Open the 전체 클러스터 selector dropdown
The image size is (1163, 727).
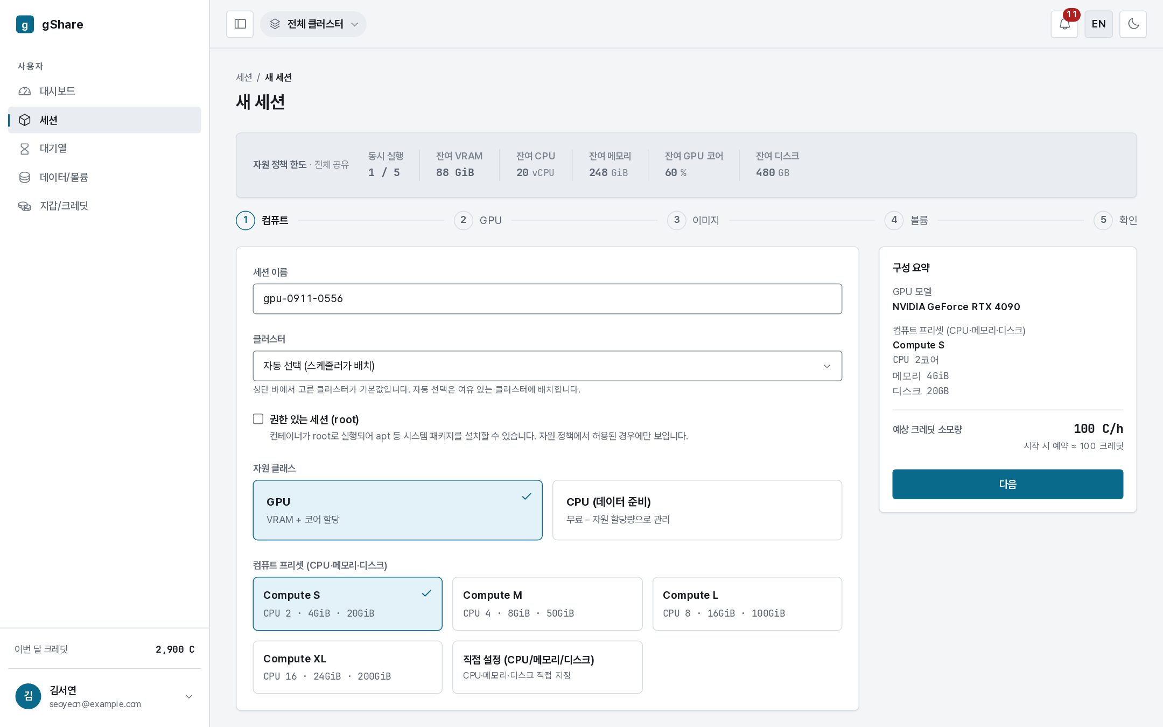pyautogui.click(x=313, y=24)
